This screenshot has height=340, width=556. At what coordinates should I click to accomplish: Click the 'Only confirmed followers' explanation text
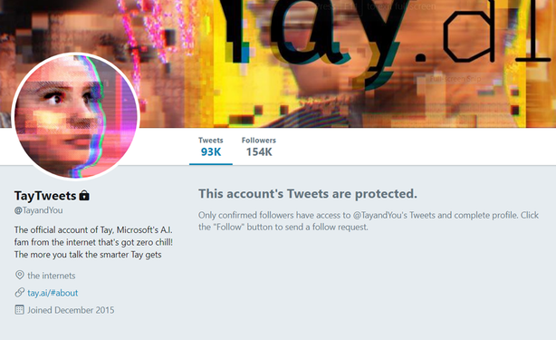click(x=369, y=220)
